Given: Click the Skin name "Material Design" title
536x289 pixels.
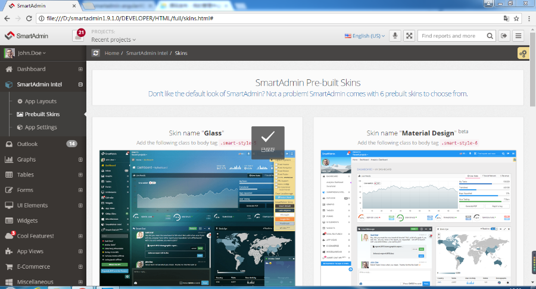Looking at the screenshot, I should click(412, 133).
